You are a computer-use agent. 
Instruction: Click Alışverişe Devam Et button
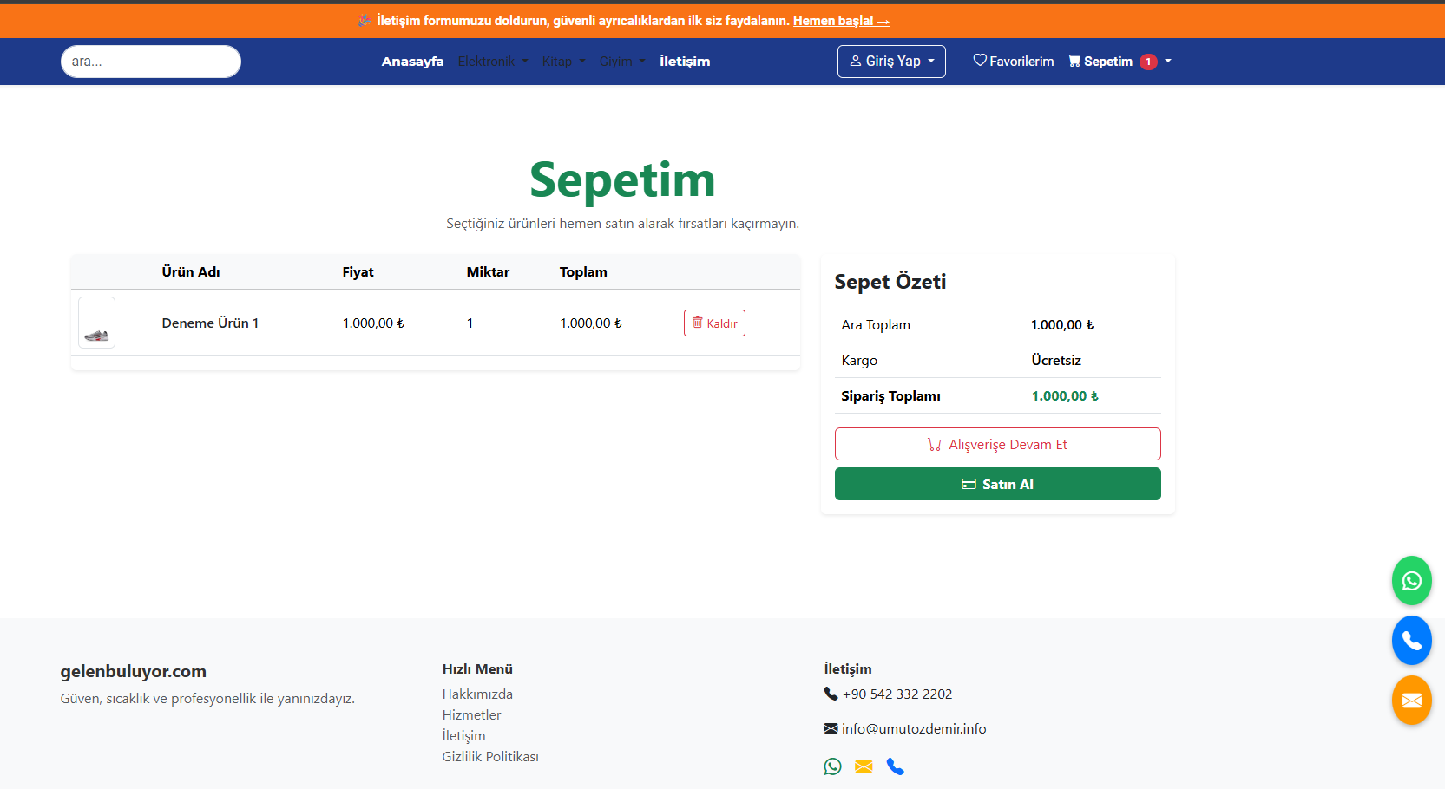click(997, 444)
